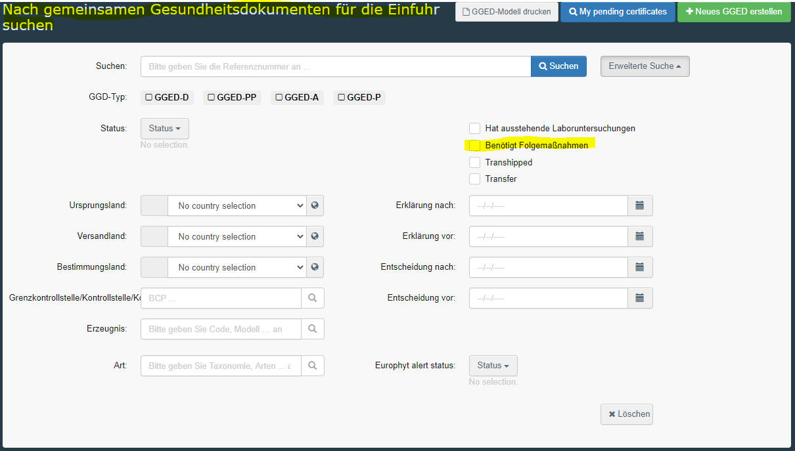Open Versandland country selection dropdown

point(237,236)
